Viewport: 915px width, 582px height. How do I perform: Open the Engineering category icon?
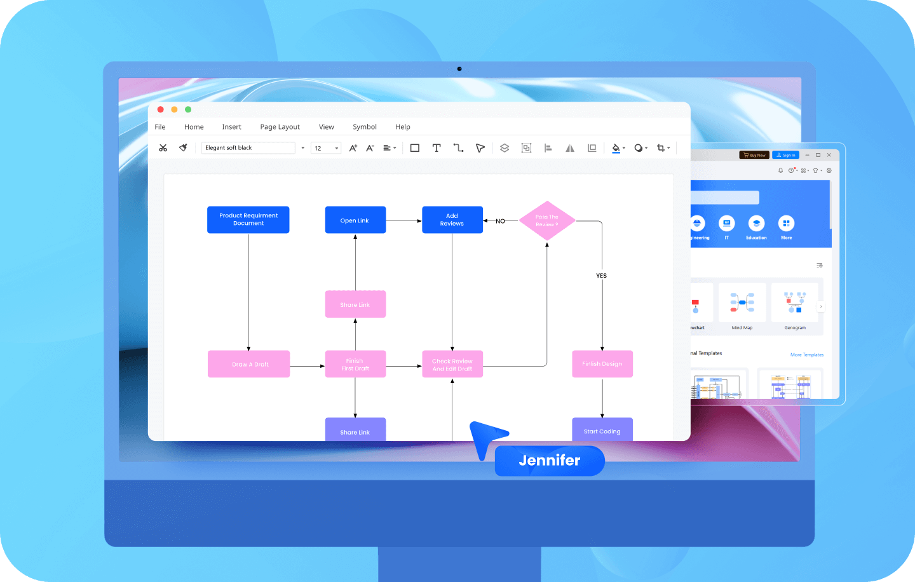click(x=697, y=224)
